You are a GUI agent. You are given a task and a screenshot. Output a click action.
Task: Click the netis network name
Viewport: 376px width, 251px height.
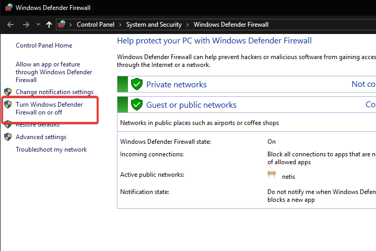tap(288, 177)
